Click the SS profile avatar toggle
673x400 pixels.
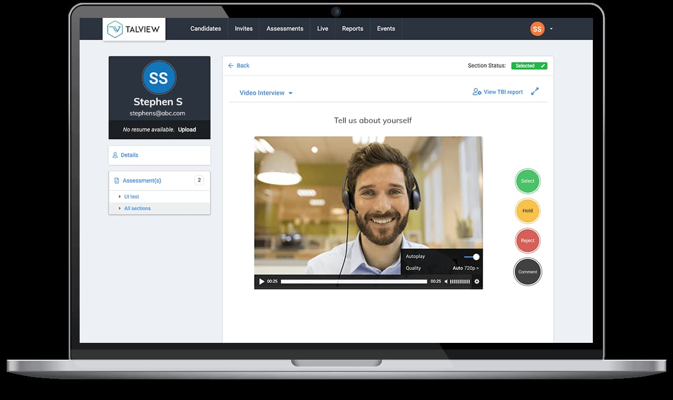pos(537,28)
